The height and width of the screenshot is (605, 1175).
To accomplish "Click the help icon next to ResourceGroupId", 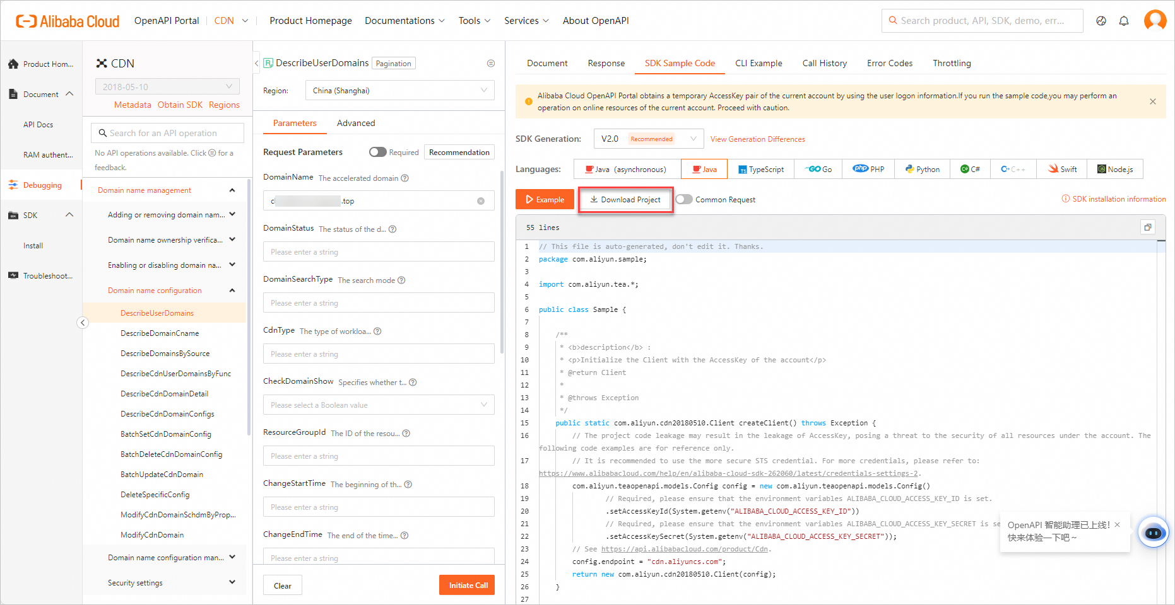I will (x=406, y=434).
